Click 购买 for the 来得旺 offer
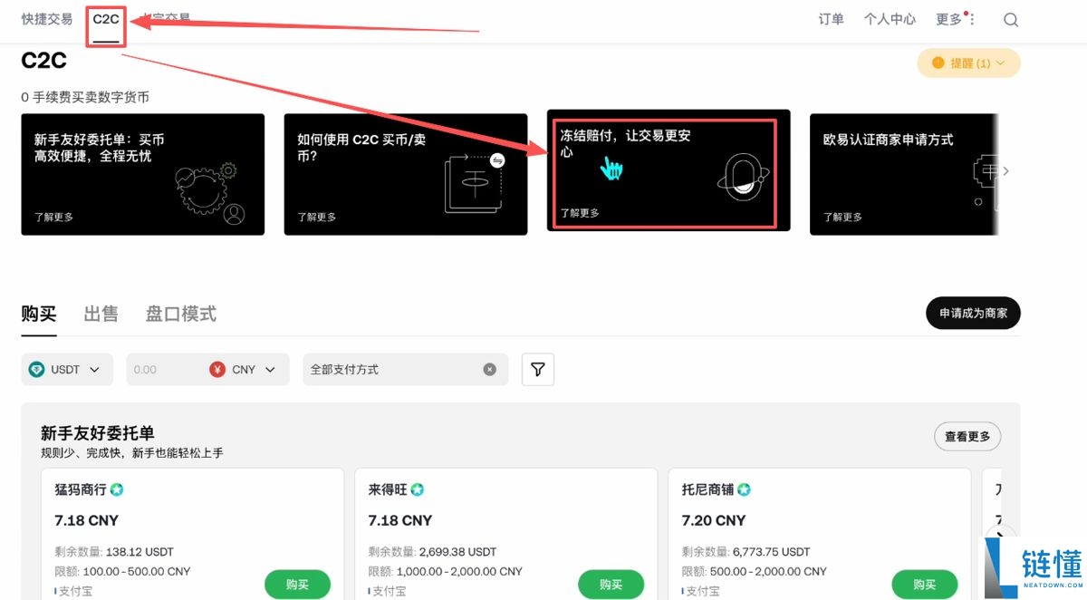Screen dimensions: 1087x600 pyautogui.click(x=611, y=585)
